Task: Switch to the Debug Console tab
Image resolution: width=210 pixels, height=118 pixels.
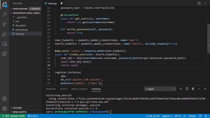Action: coord(79,89)
